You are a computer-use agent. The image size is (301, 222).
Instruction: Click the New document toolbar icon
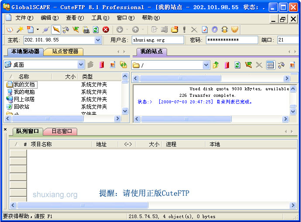coord(31,30)
